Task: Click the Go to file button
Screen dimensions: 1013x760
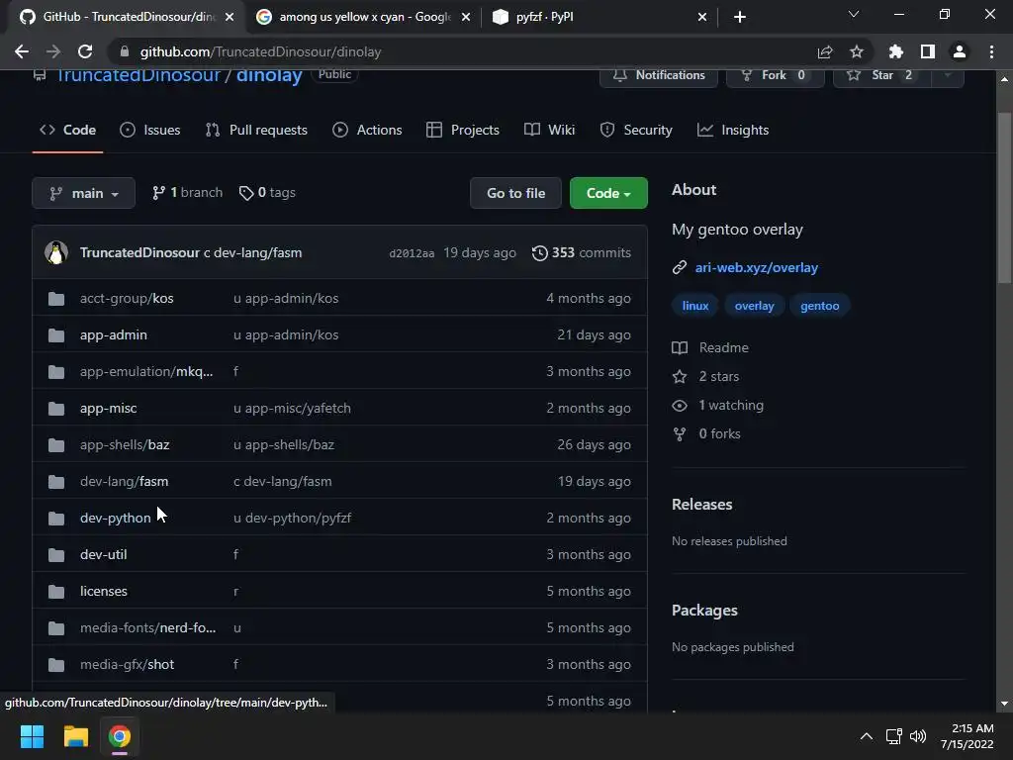Action: [515, 193]
